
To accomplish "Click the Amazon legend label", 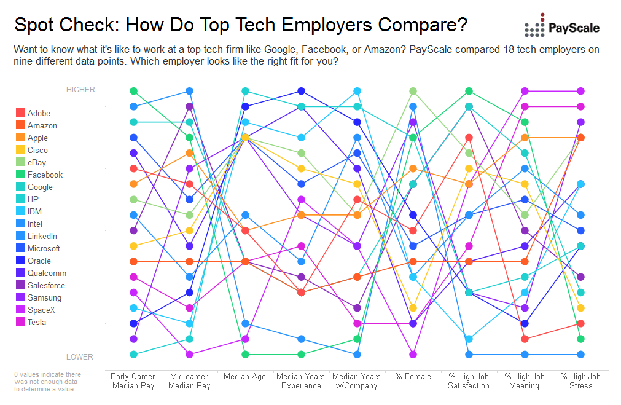I will (42, 125).
